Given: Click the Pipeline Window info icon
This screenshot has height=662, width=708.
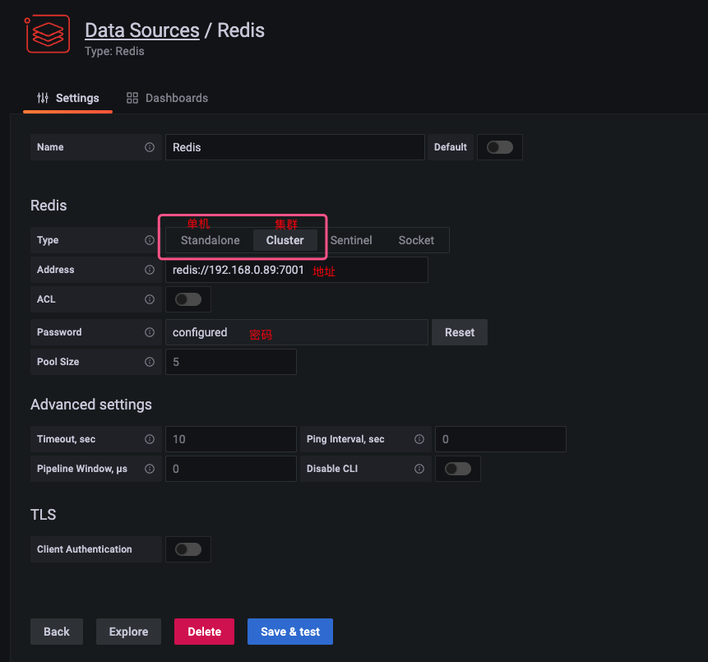Looking at the screenshot, I should 150,469.
